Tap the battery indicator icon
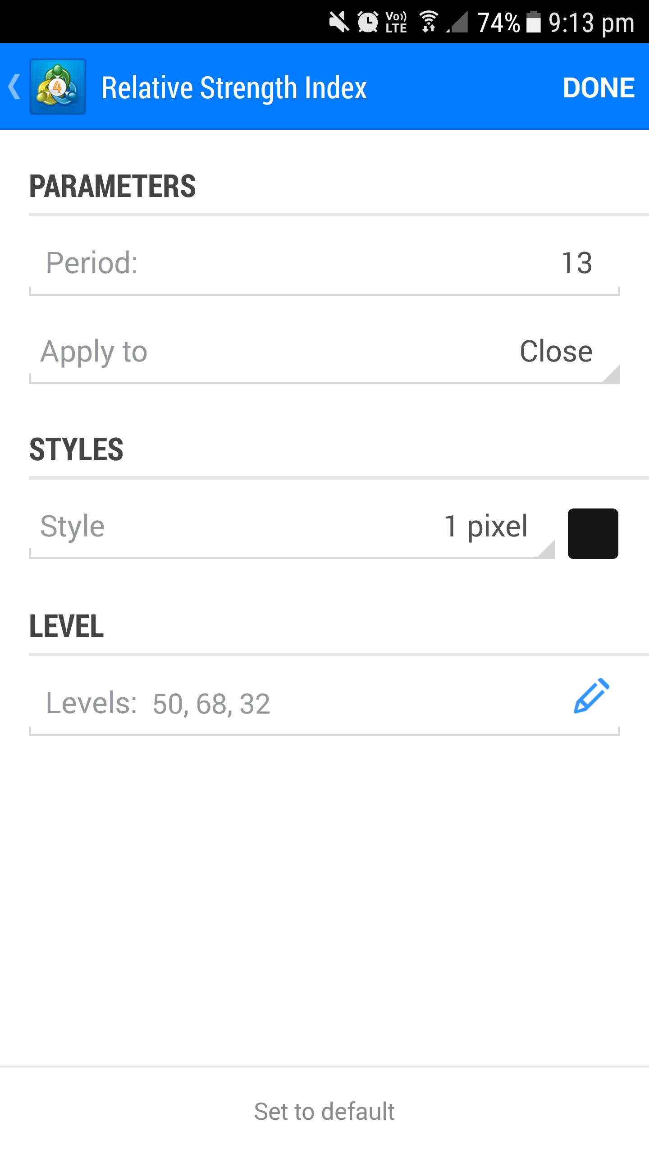 (534, 22)
